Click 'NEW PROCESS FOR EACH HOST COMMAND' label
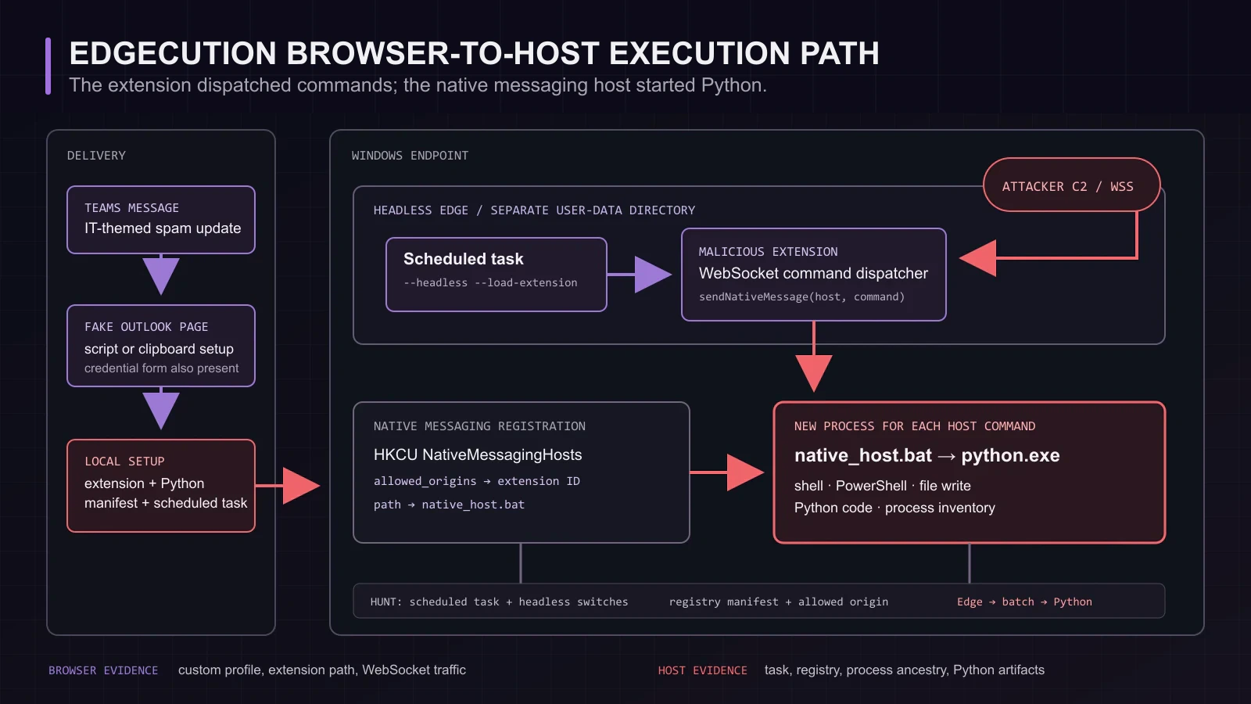Viewport: 1251px width, 704px height. 915,426
